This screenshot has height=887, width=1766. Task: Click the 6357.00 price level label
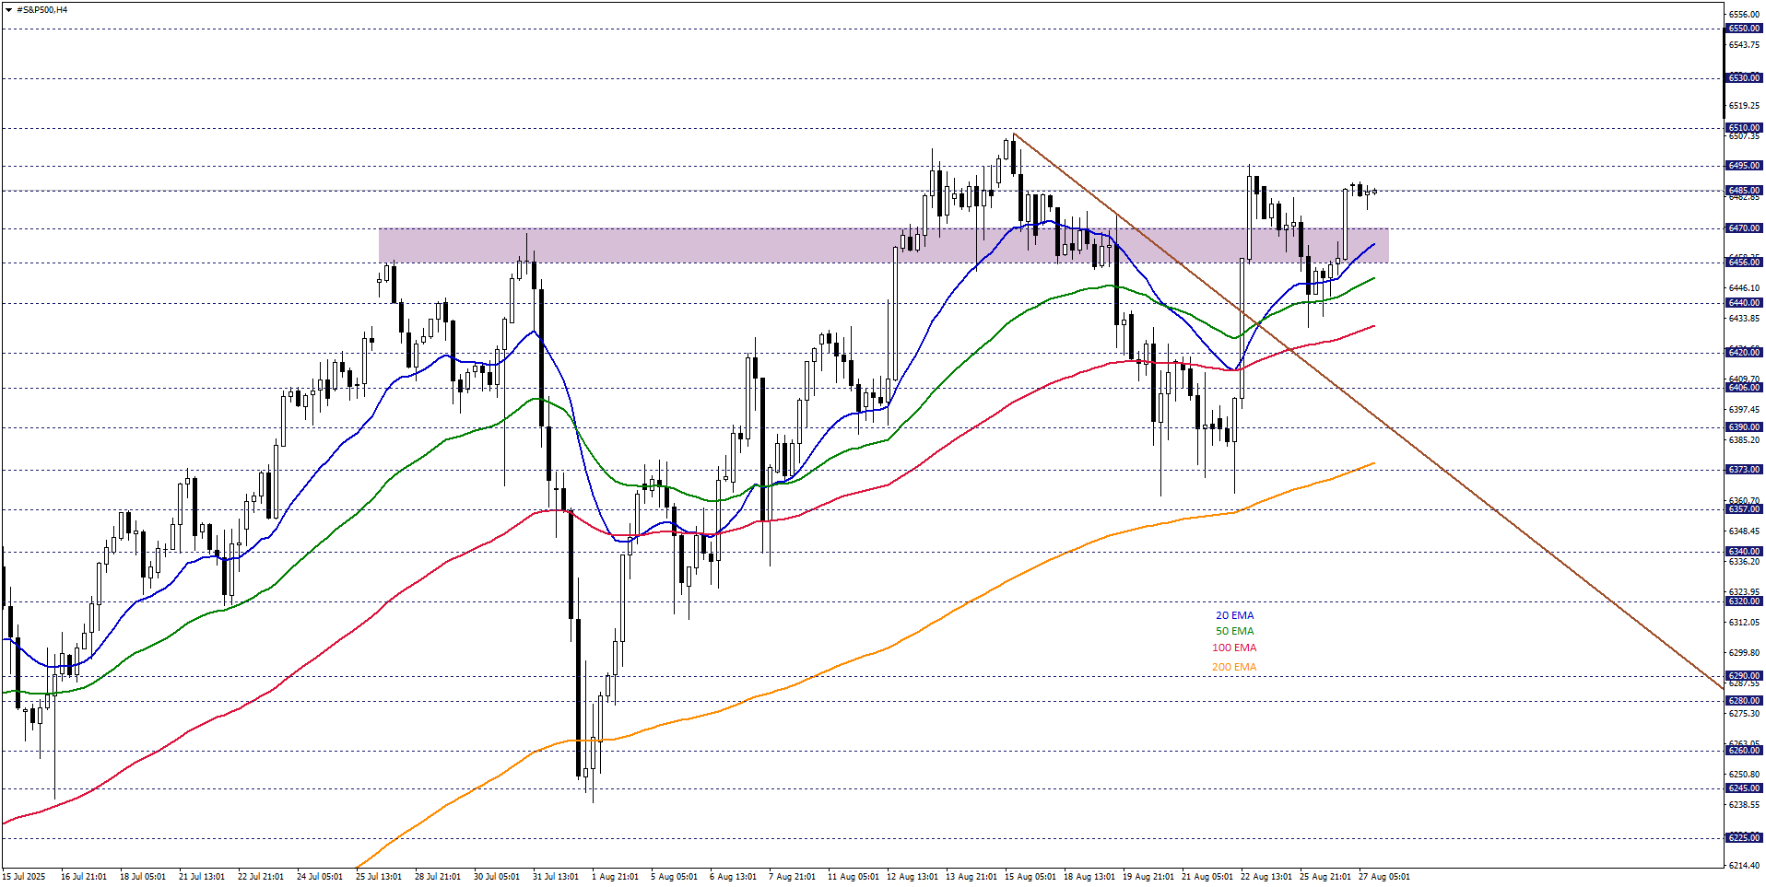[1744, 509]
